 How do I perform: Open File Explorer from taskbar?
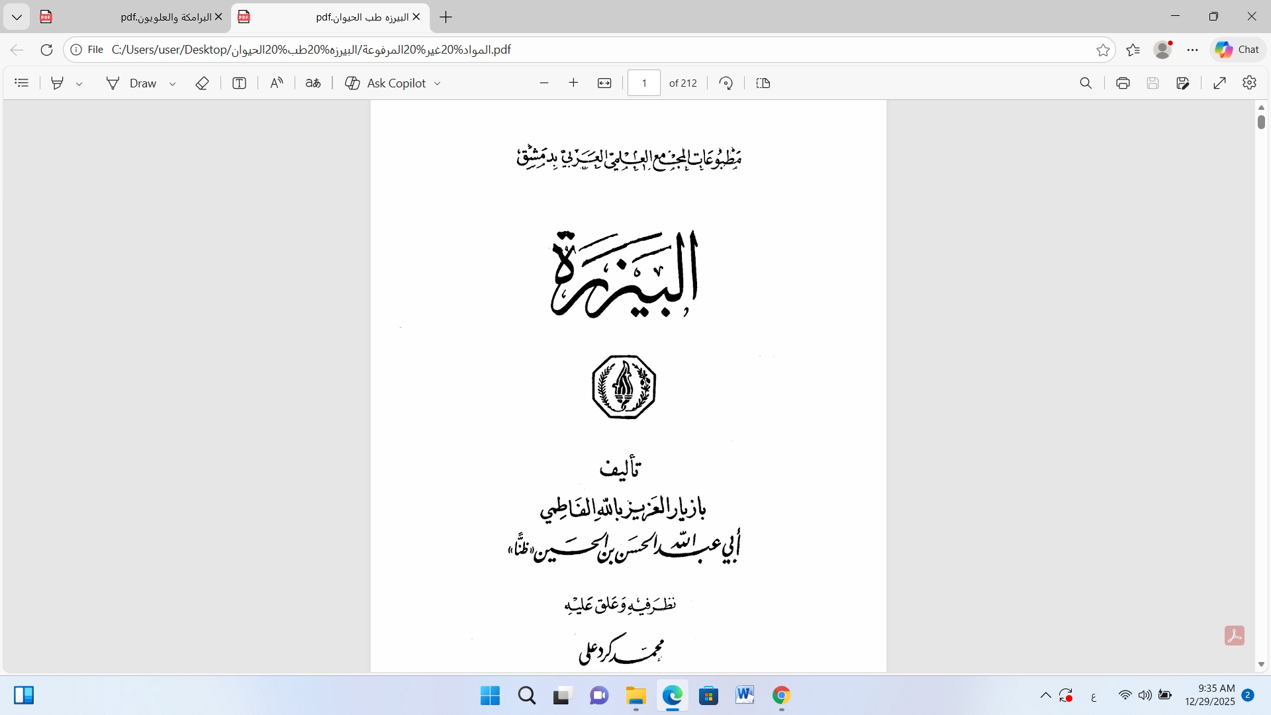pos(635,695)
